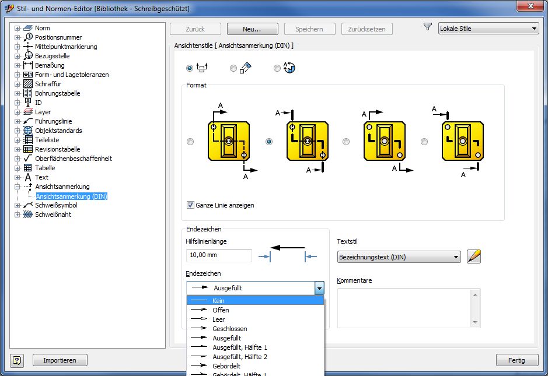The image size is (548, 376).
Task: Click the Layer icon in style tree
Action: tap(28, 112)
